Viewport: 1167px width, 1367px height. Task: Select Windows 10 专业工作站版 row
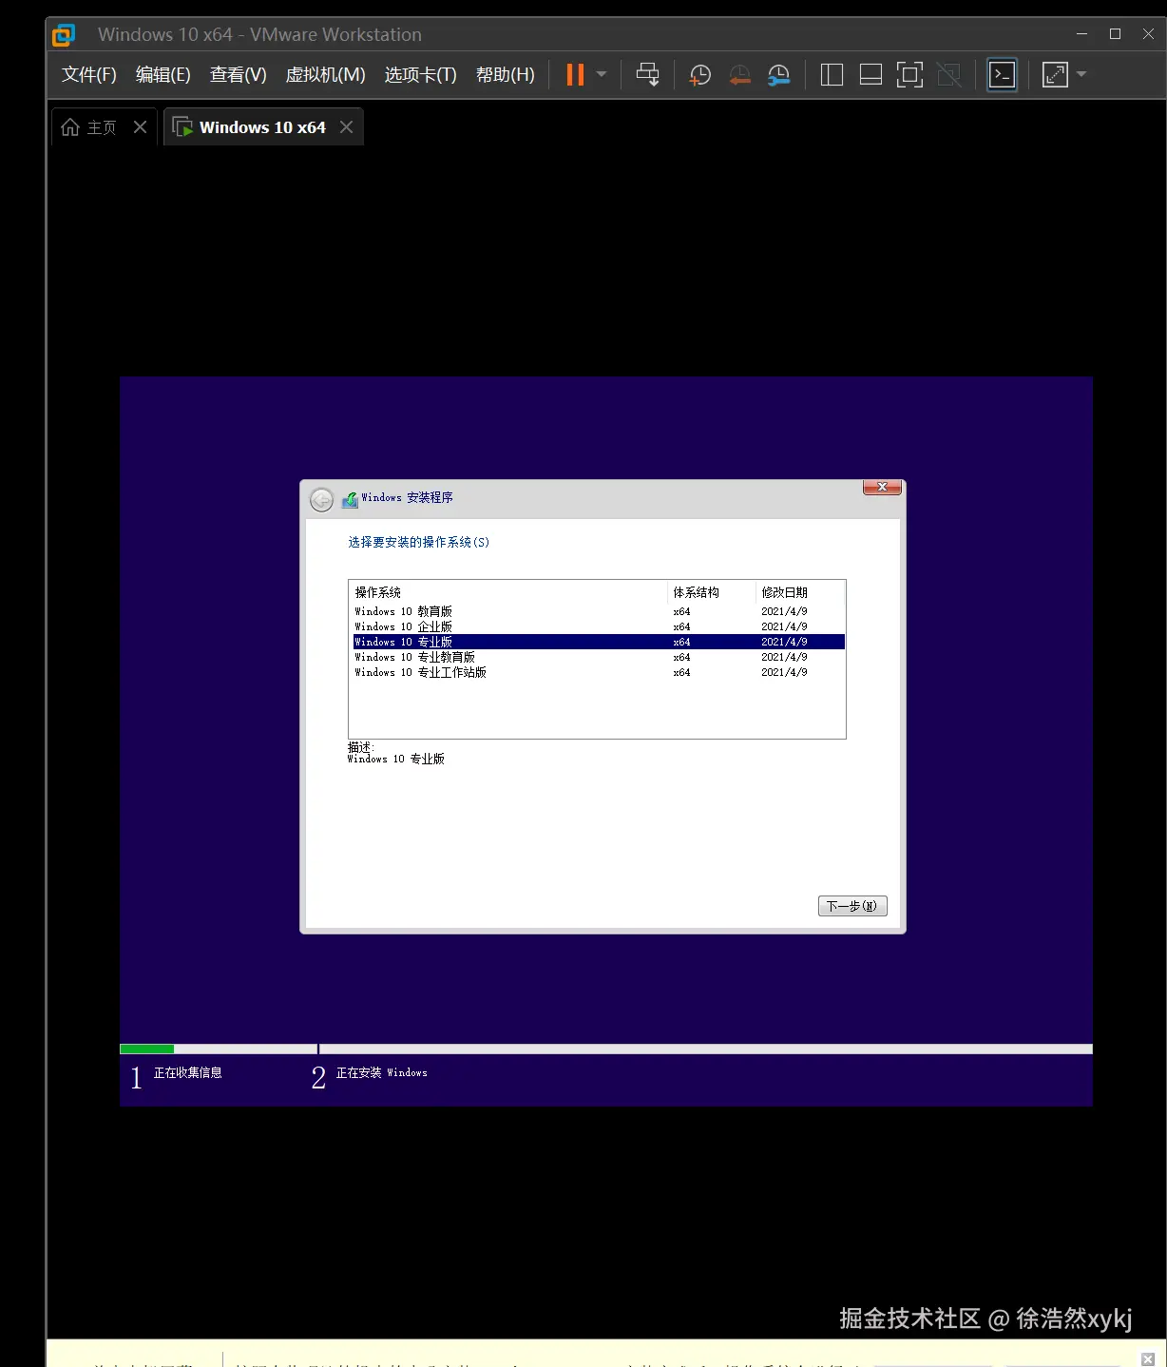[x=599, y=672]
